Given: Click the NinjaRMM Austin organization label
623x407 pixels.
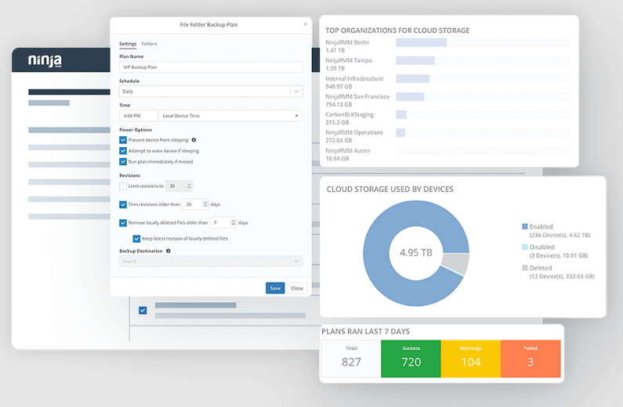Looking at the screenshot, I should [x=348, y=150].
